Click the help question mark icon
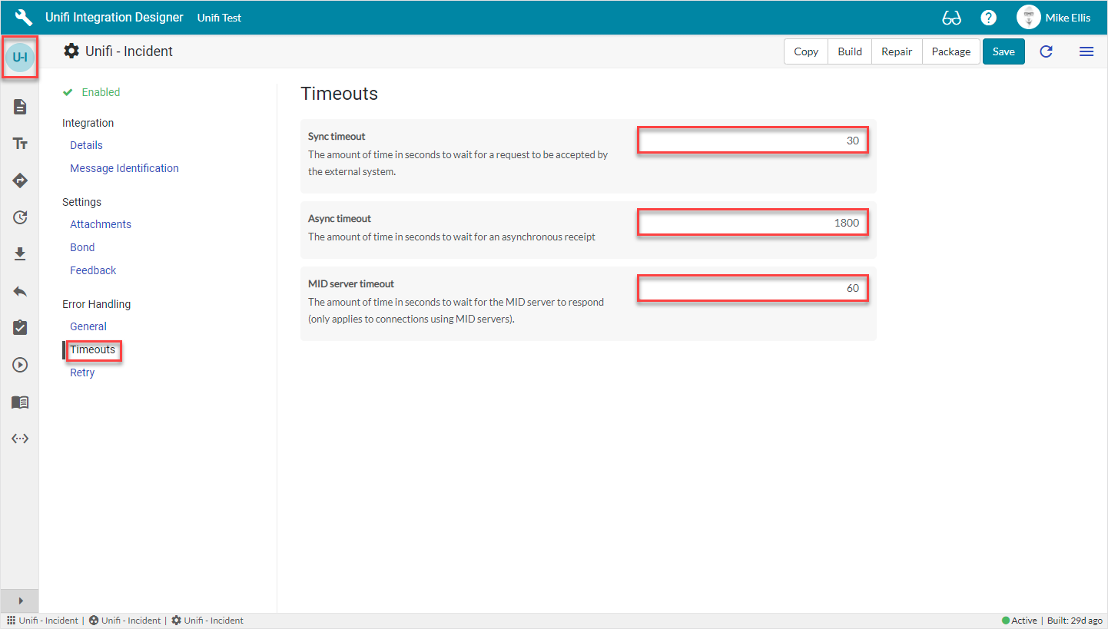This screenshot has height=629, width=1108. click(988, 18)
